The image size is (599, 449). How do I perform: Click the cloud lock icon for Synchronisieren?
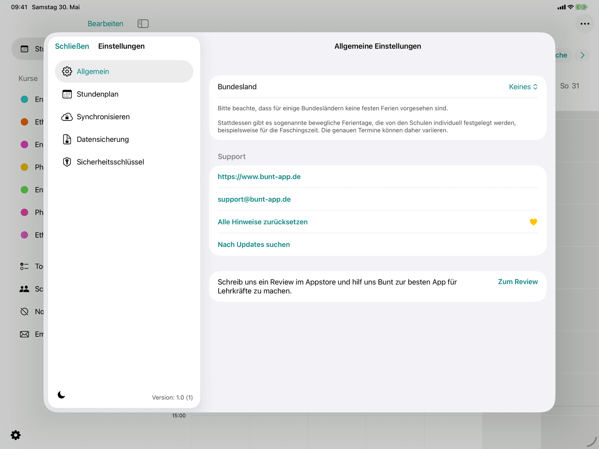(67, 117)
